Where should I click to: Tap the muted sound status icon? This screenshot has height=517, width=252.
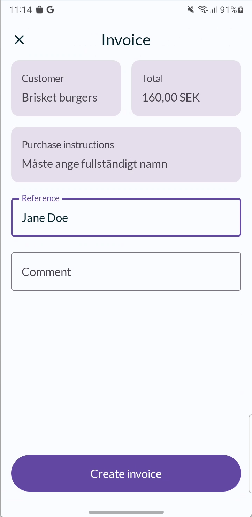(x=191, y=10)
